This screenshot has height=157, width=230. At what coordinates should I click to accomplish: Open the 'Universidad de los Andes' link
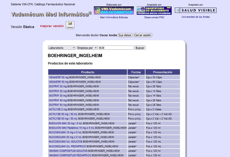[195, 17]
